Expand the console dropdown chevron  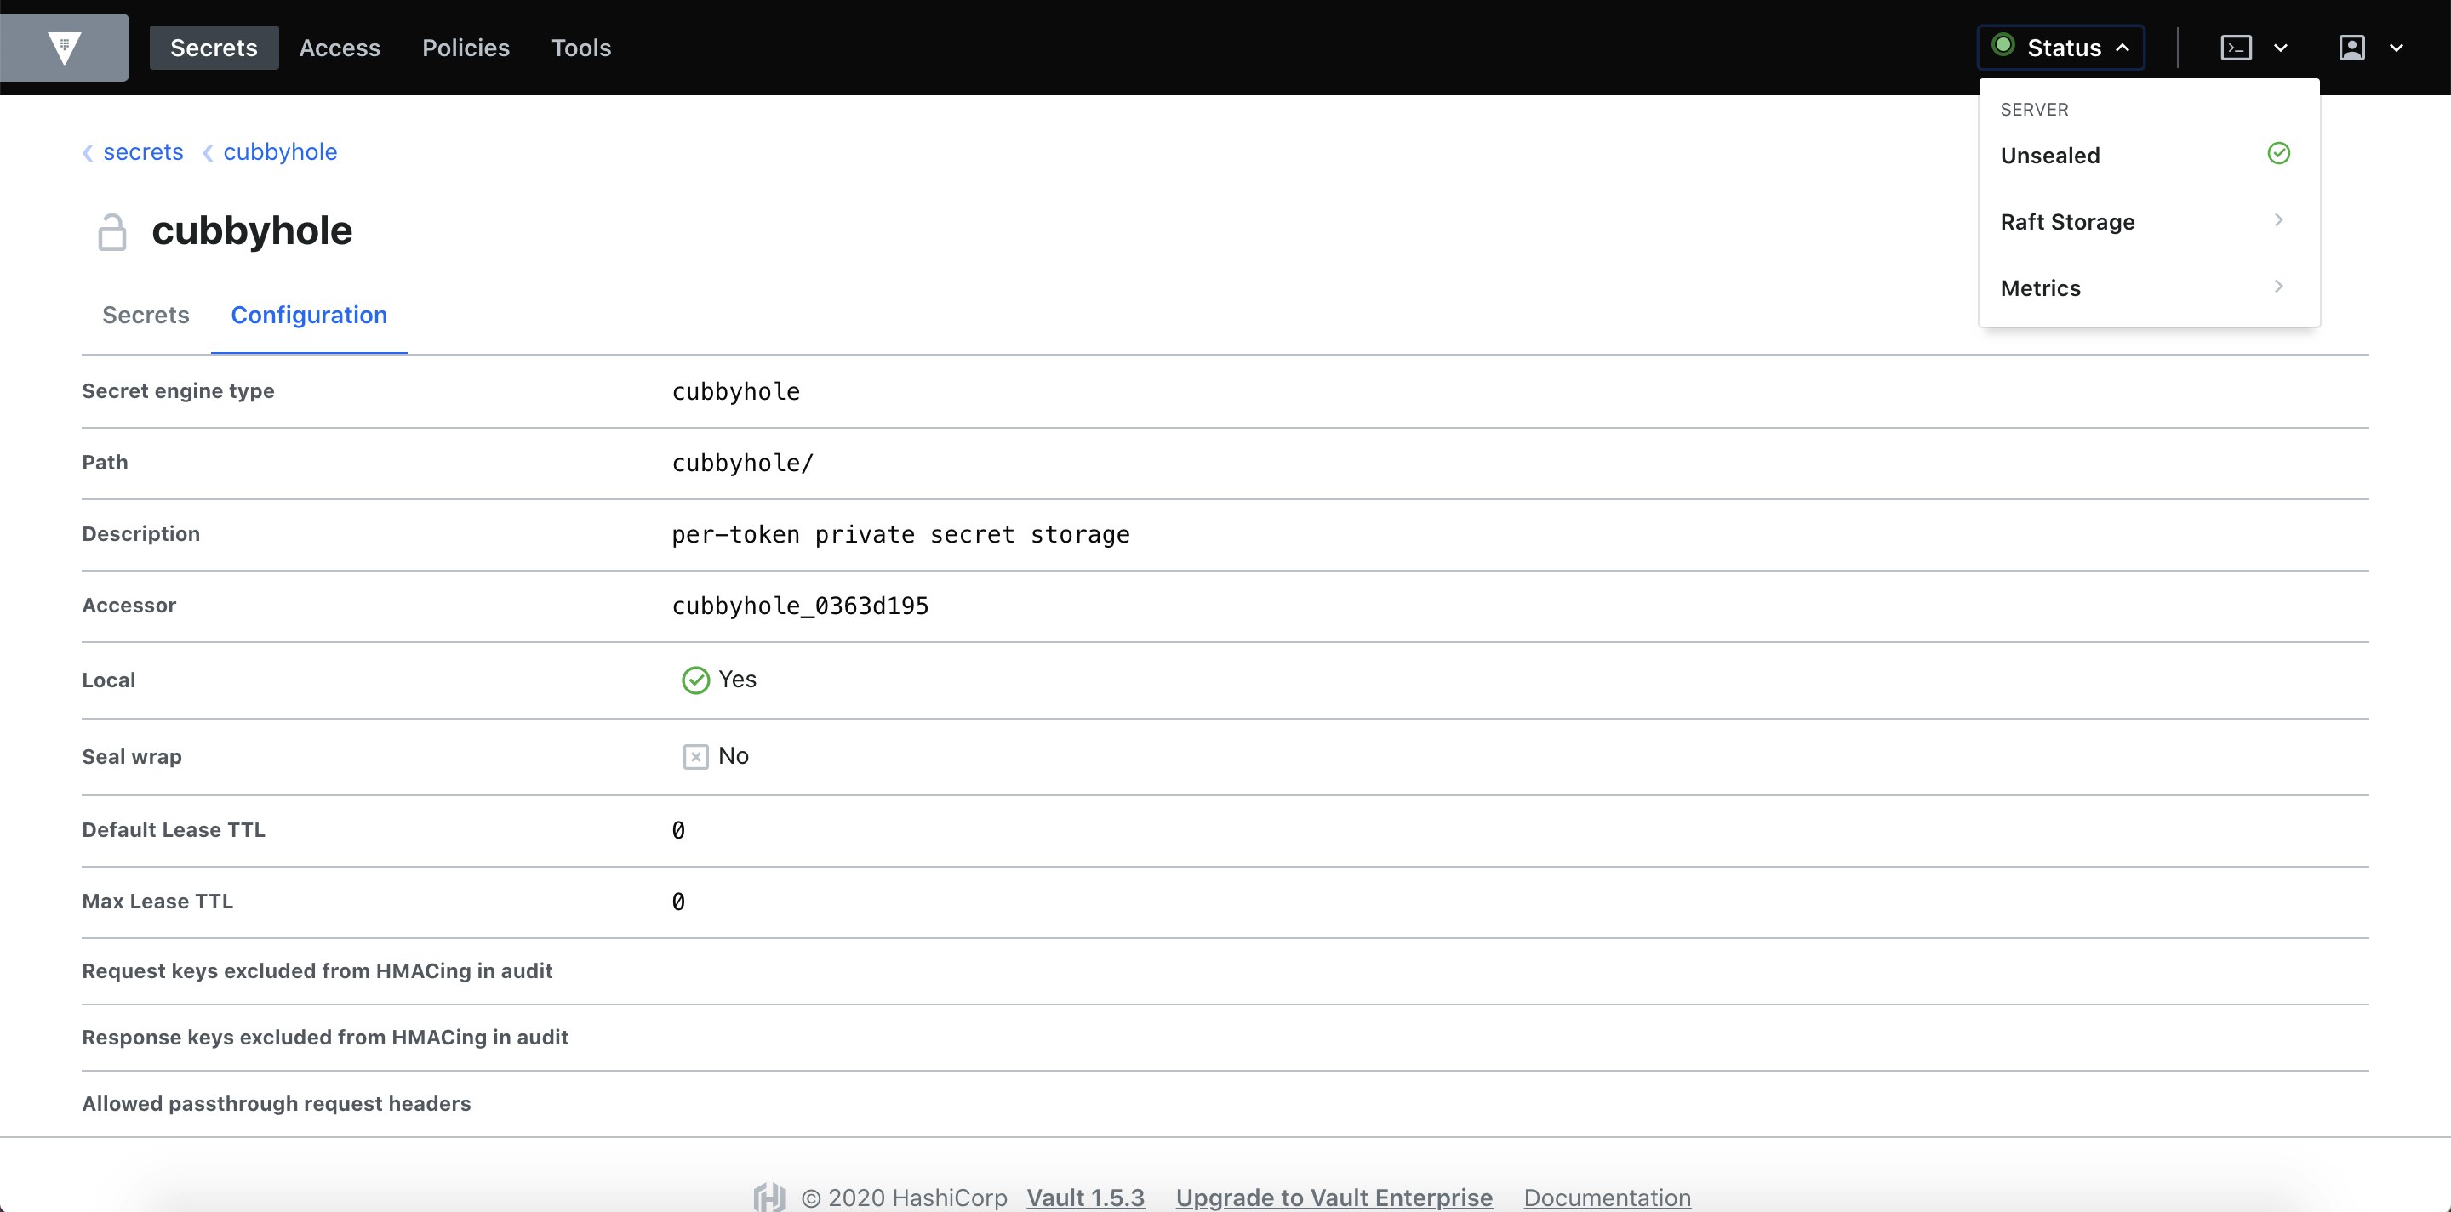[2281, 48]
